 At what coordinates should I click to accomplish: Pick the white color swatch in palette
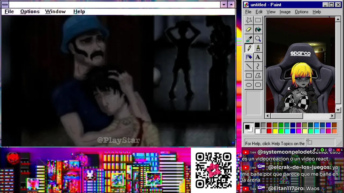[x=257, y=131]
